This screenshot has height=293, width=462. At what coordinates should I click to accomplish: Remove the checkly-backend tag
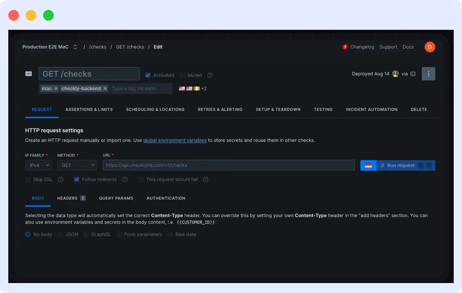click(x=105, y=88)
